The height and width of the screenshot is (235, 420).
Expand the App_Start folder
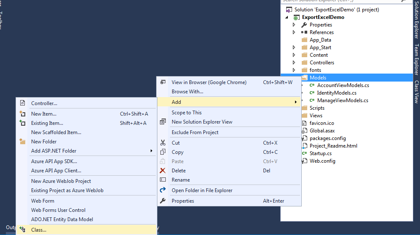(294, 48)
